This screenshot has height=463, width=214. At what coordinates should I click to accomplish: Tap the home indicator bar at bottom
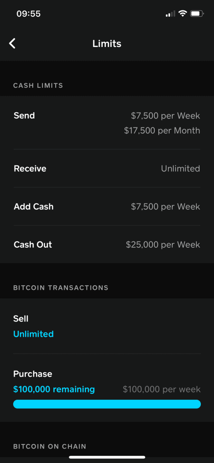(x=107, y=457)
